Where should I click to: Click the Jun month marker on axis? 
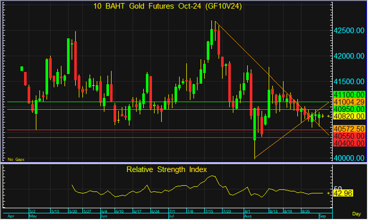(104, 217)
